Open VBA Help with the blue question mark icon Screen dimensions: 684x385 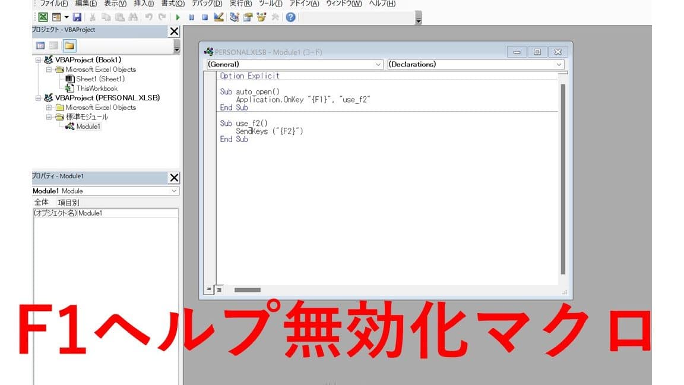[x=290, y=17]
